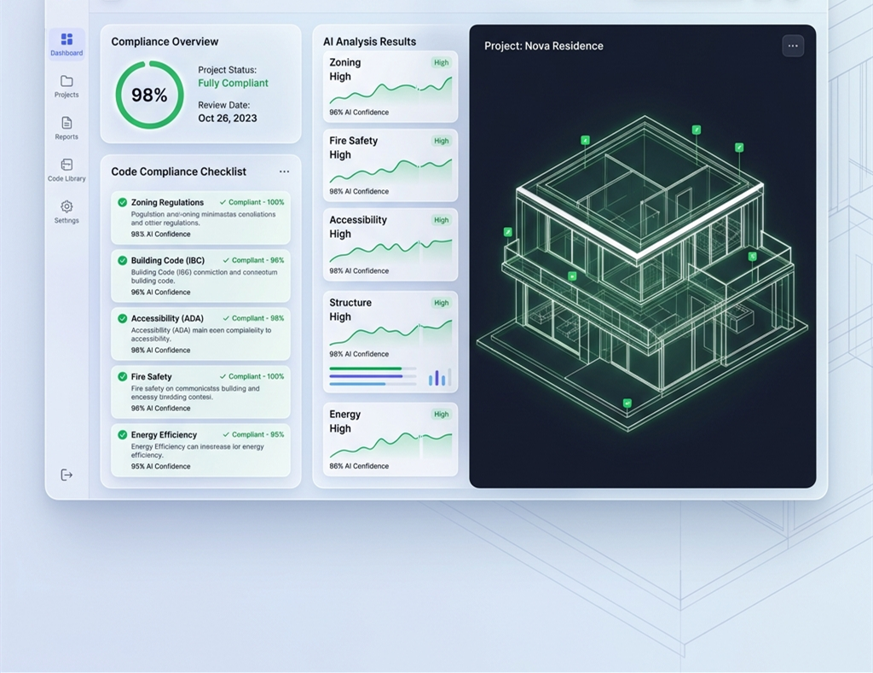
Task: Open Settings gear in sidebar
Action: pyautogui.click(x=66, y=206)
